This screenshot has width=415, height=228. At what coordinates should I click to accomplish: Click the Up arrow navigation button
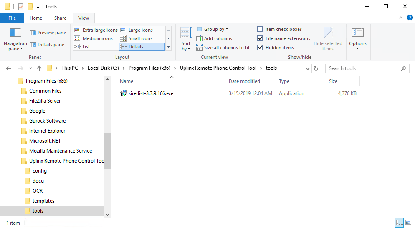[39, 68]
